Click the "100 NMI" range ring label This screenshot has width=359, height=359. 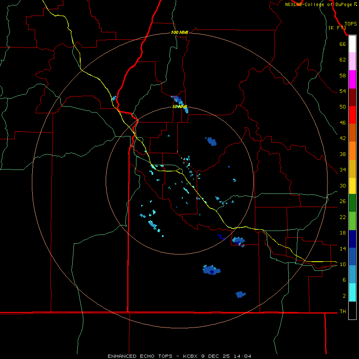coord(179,33)
